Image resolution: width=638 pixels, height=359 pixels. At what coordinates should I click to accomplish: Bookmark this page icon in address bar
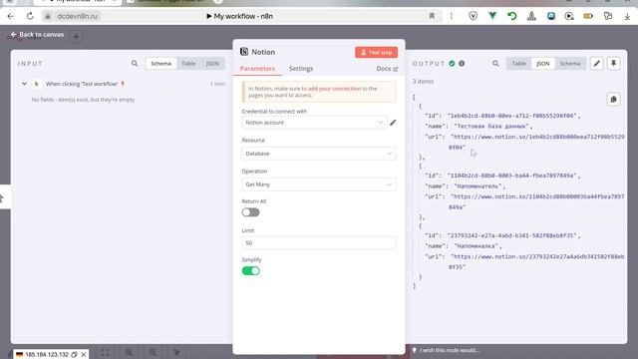point(432,16)
